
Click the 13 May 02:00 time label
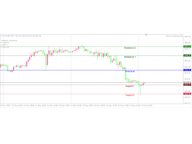147,106
